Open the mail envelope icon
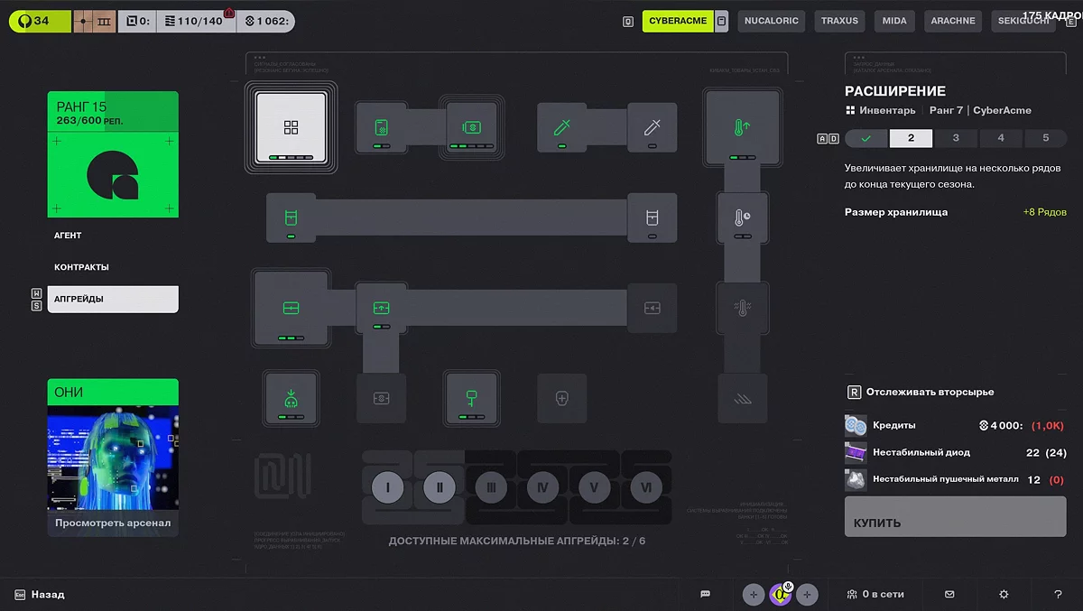Screen dimensions: 1083x611 (949, 594)
